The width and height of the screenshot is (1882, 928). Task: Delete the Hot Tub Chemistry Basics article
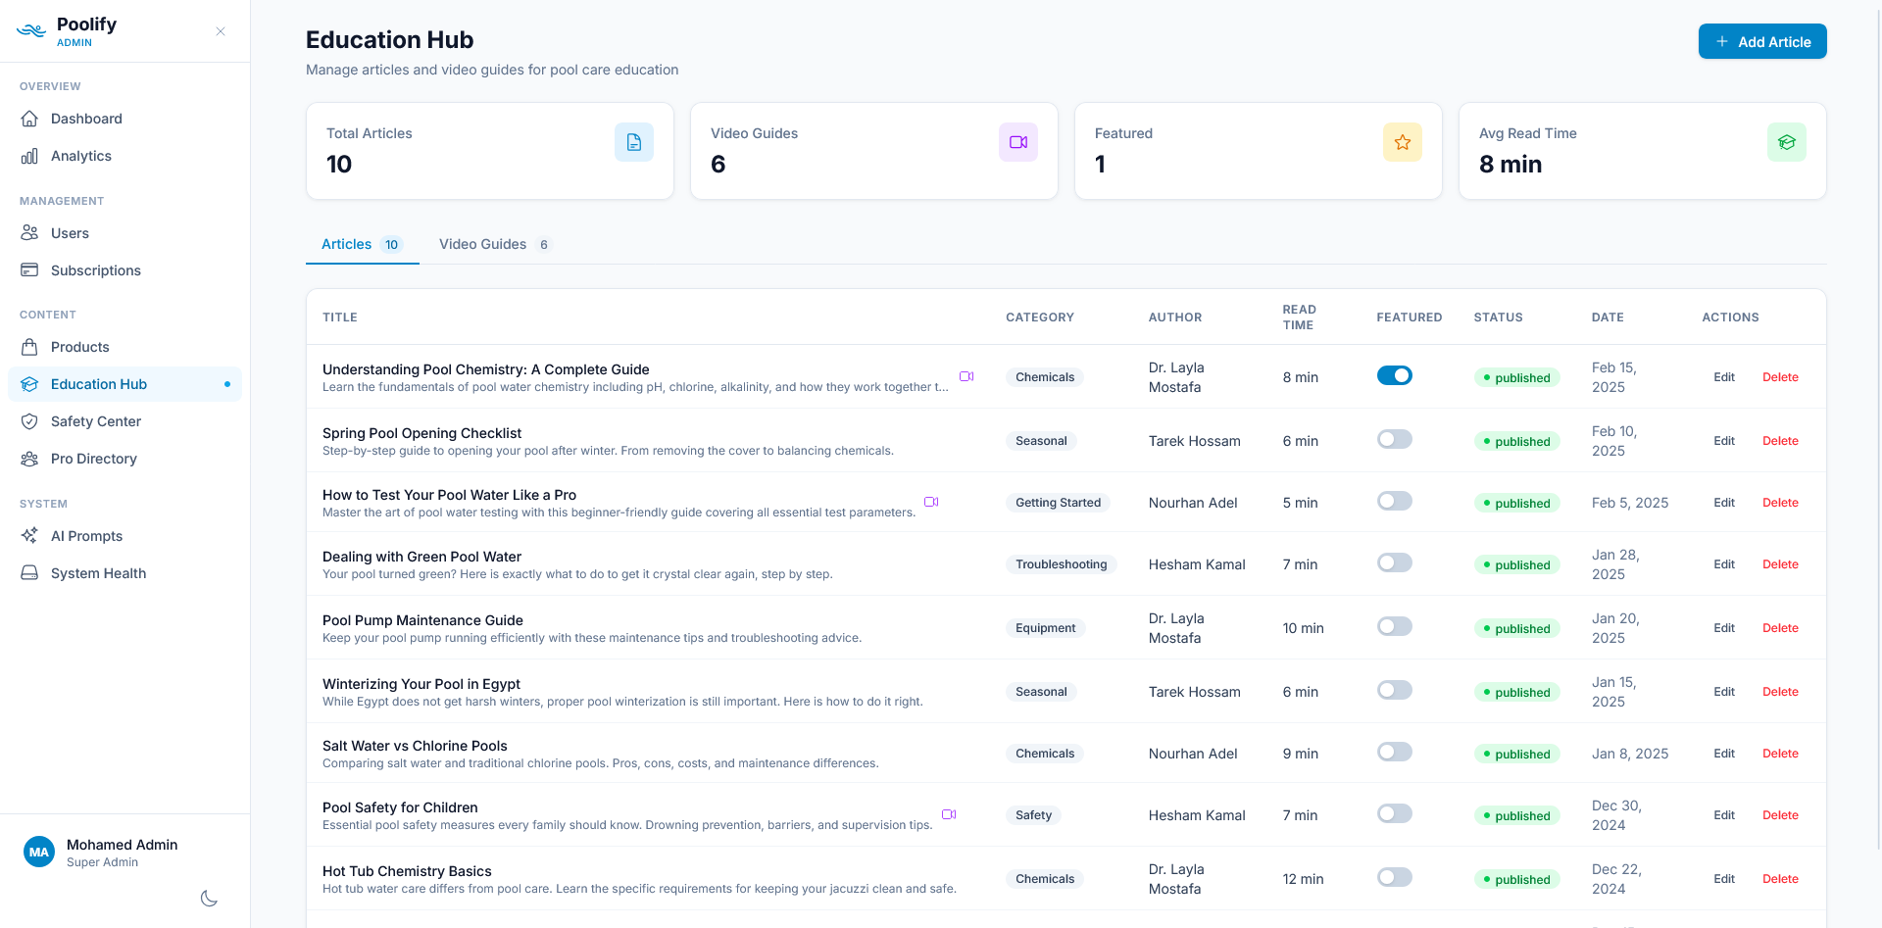(1780, 879)
